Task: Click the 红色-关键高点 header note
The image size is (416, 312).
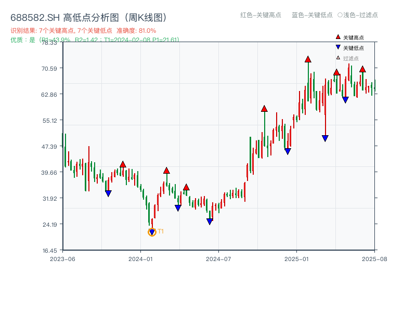Action: point(261,15)
